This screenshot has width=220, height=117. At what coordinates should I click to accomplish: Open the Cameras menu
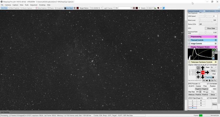point(8,5)
